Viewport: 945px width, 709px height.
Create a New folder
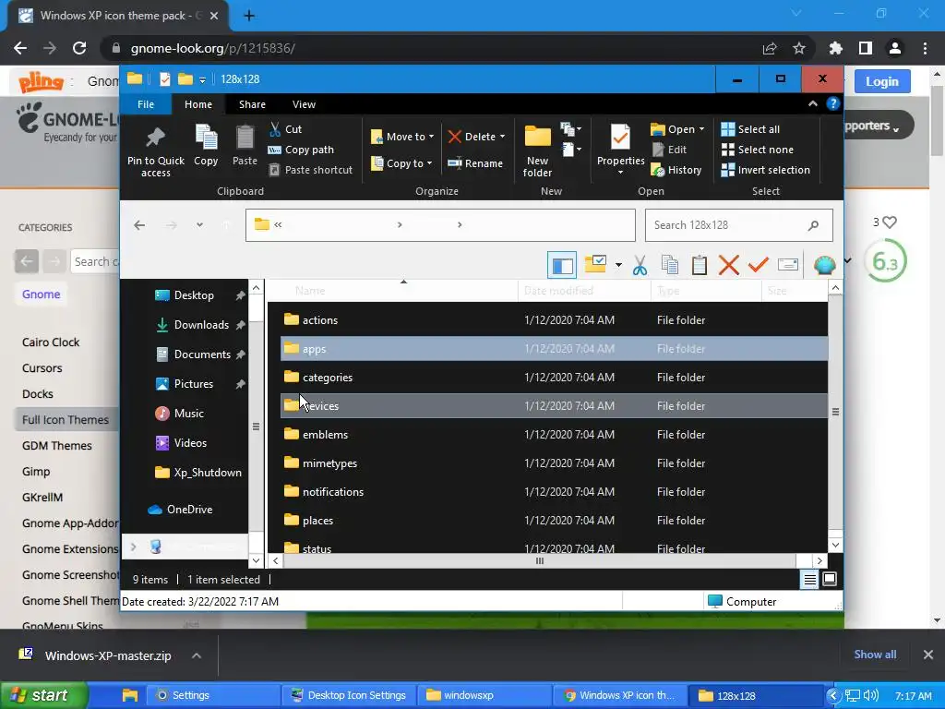(537, 150)
